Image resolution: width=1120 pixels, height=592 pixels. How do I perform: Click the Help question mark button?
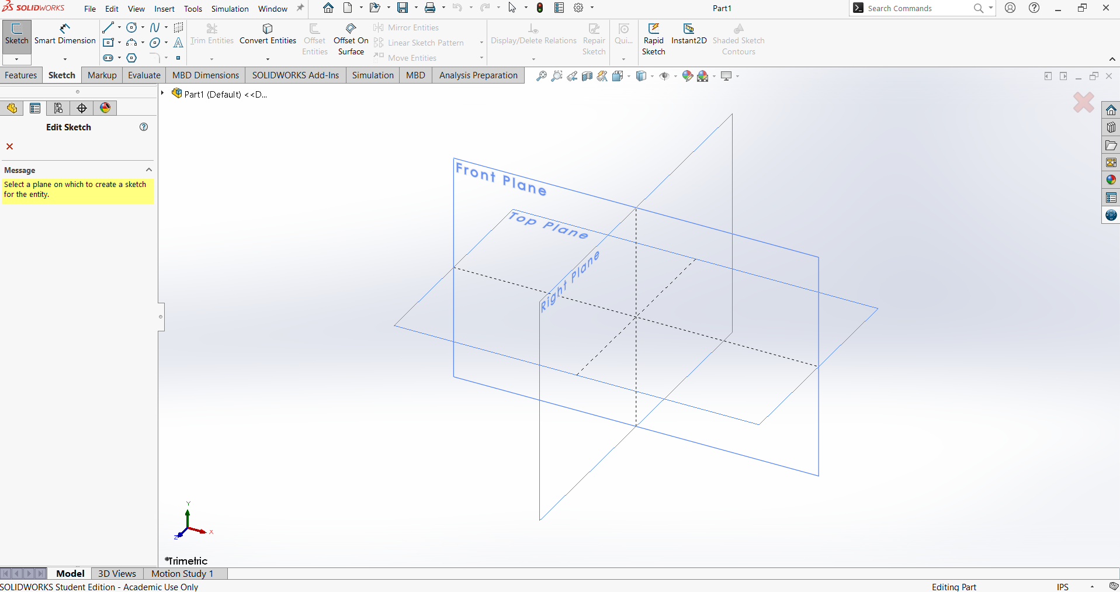coord(1034,8)
